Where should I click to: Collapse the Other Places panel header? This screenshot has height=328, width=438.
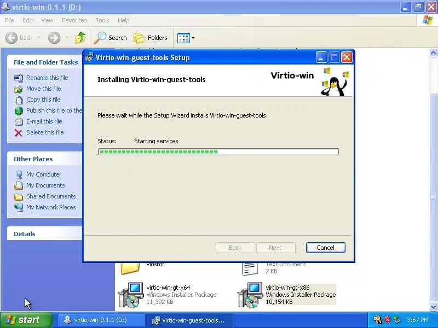coord(45,159)
